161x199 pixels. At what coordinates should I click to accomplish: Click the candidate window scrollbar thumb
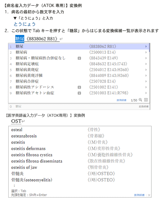[x=150, y=47]
